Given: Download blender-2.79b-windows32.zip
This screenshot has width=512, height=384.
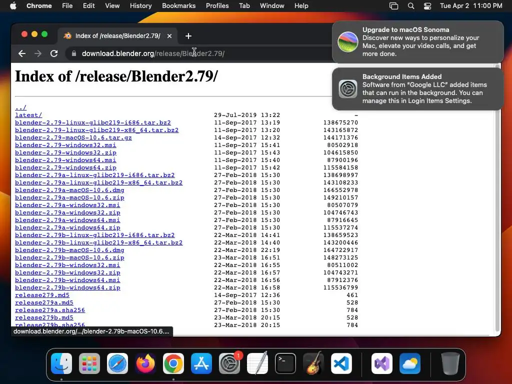Looking at the screenshot, I should point(67,272).
